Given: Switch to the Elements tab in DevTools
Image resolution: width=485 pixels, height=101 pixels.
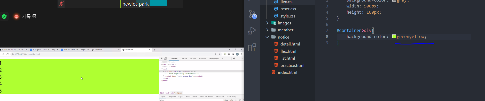Looking at the screenshot, I should point(174,59).
